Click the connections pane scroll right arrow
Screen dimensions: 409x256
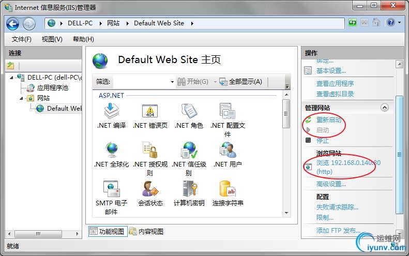[77, 234]
